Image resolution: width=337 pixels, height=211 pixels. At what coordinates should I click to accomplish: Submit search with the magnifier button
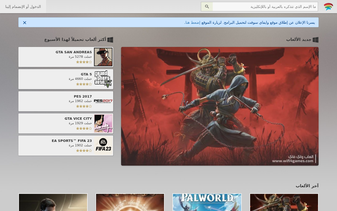[207, 7]
